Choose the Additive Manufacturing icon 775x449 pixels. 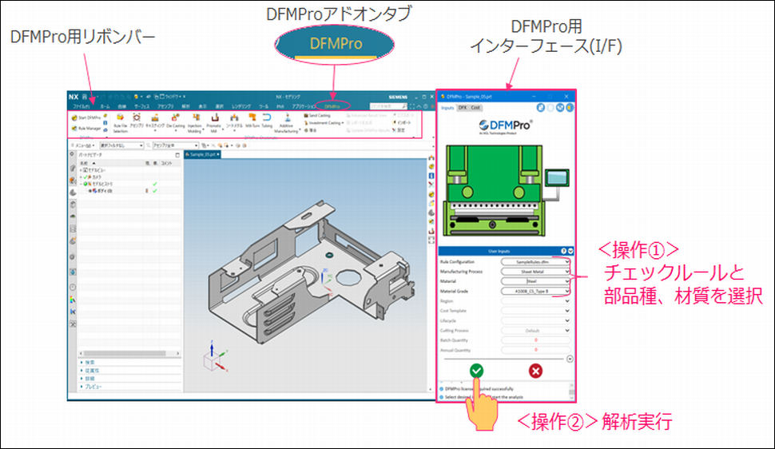pyautogui.click(x=286, y=123)
